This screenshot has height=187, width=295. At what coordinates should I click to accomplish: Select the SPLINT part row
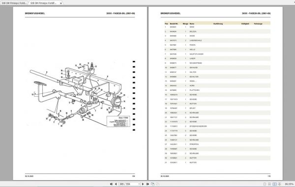click(x=217, y=108)
